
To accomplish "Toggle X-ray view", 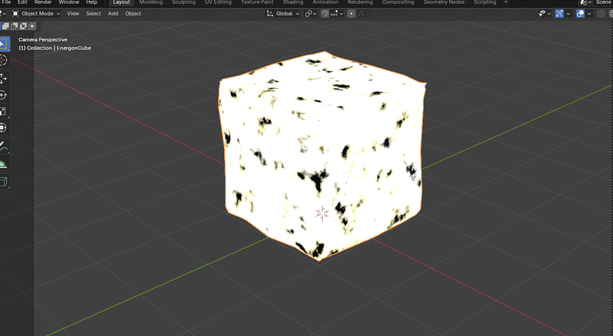I will [601, 13].
